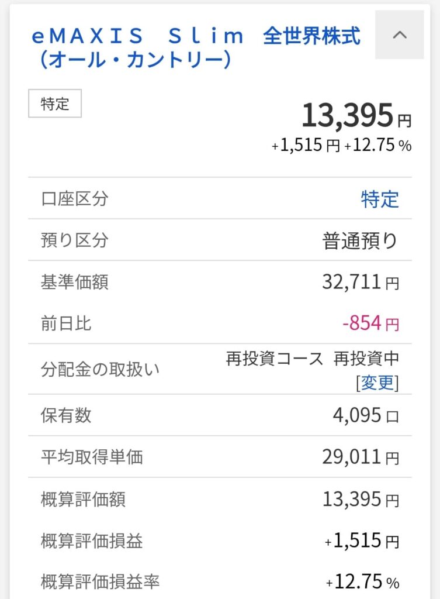Click the 普通預り value text
This screenshot has height=599, width=440.
pos(361,240)
